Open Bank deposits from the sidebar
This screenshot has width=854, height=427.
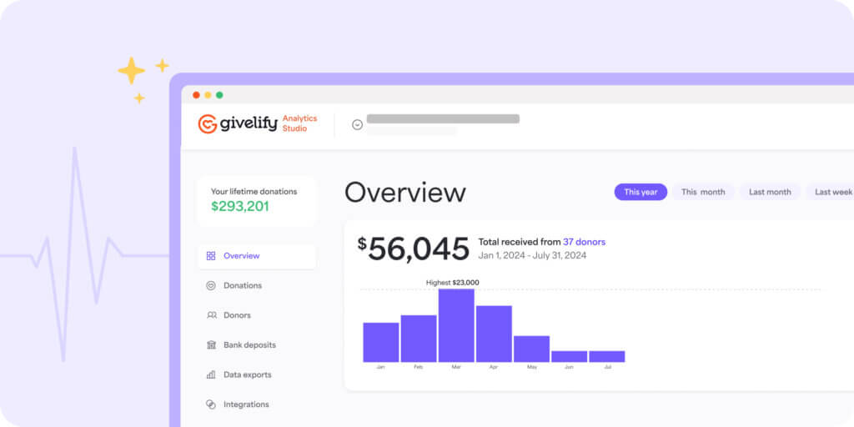click(x=249, y=345)
